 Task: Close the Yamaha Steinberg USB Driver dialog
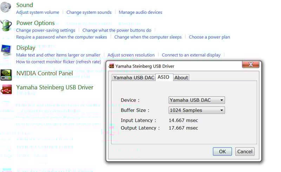(251, 65)
